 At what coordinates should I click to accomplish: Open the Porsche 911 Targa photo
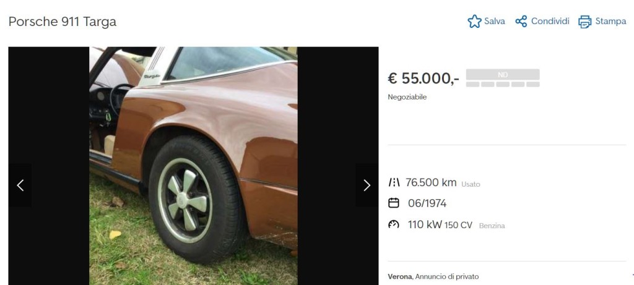pos(193,166)
